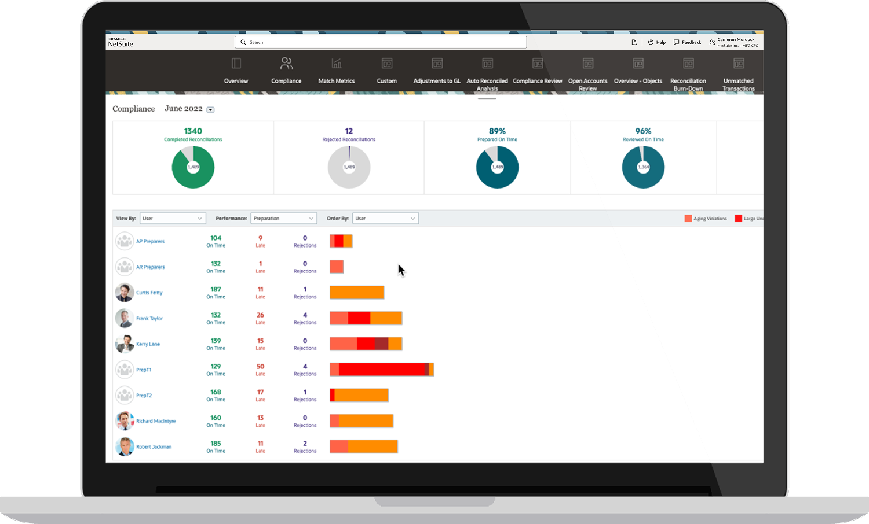The height and width of the screenshot is (524, 869).
Task: Open the Performance Preparation dropdown
Action: [x=283, y=219]
